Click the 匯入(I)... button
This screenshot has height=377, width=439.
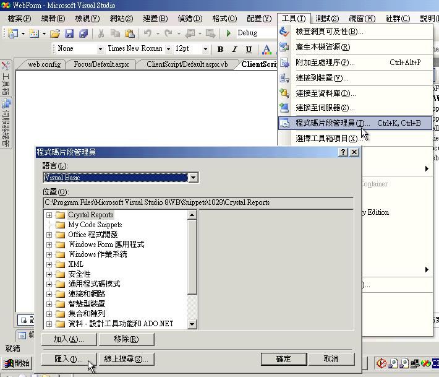[69, 359]
